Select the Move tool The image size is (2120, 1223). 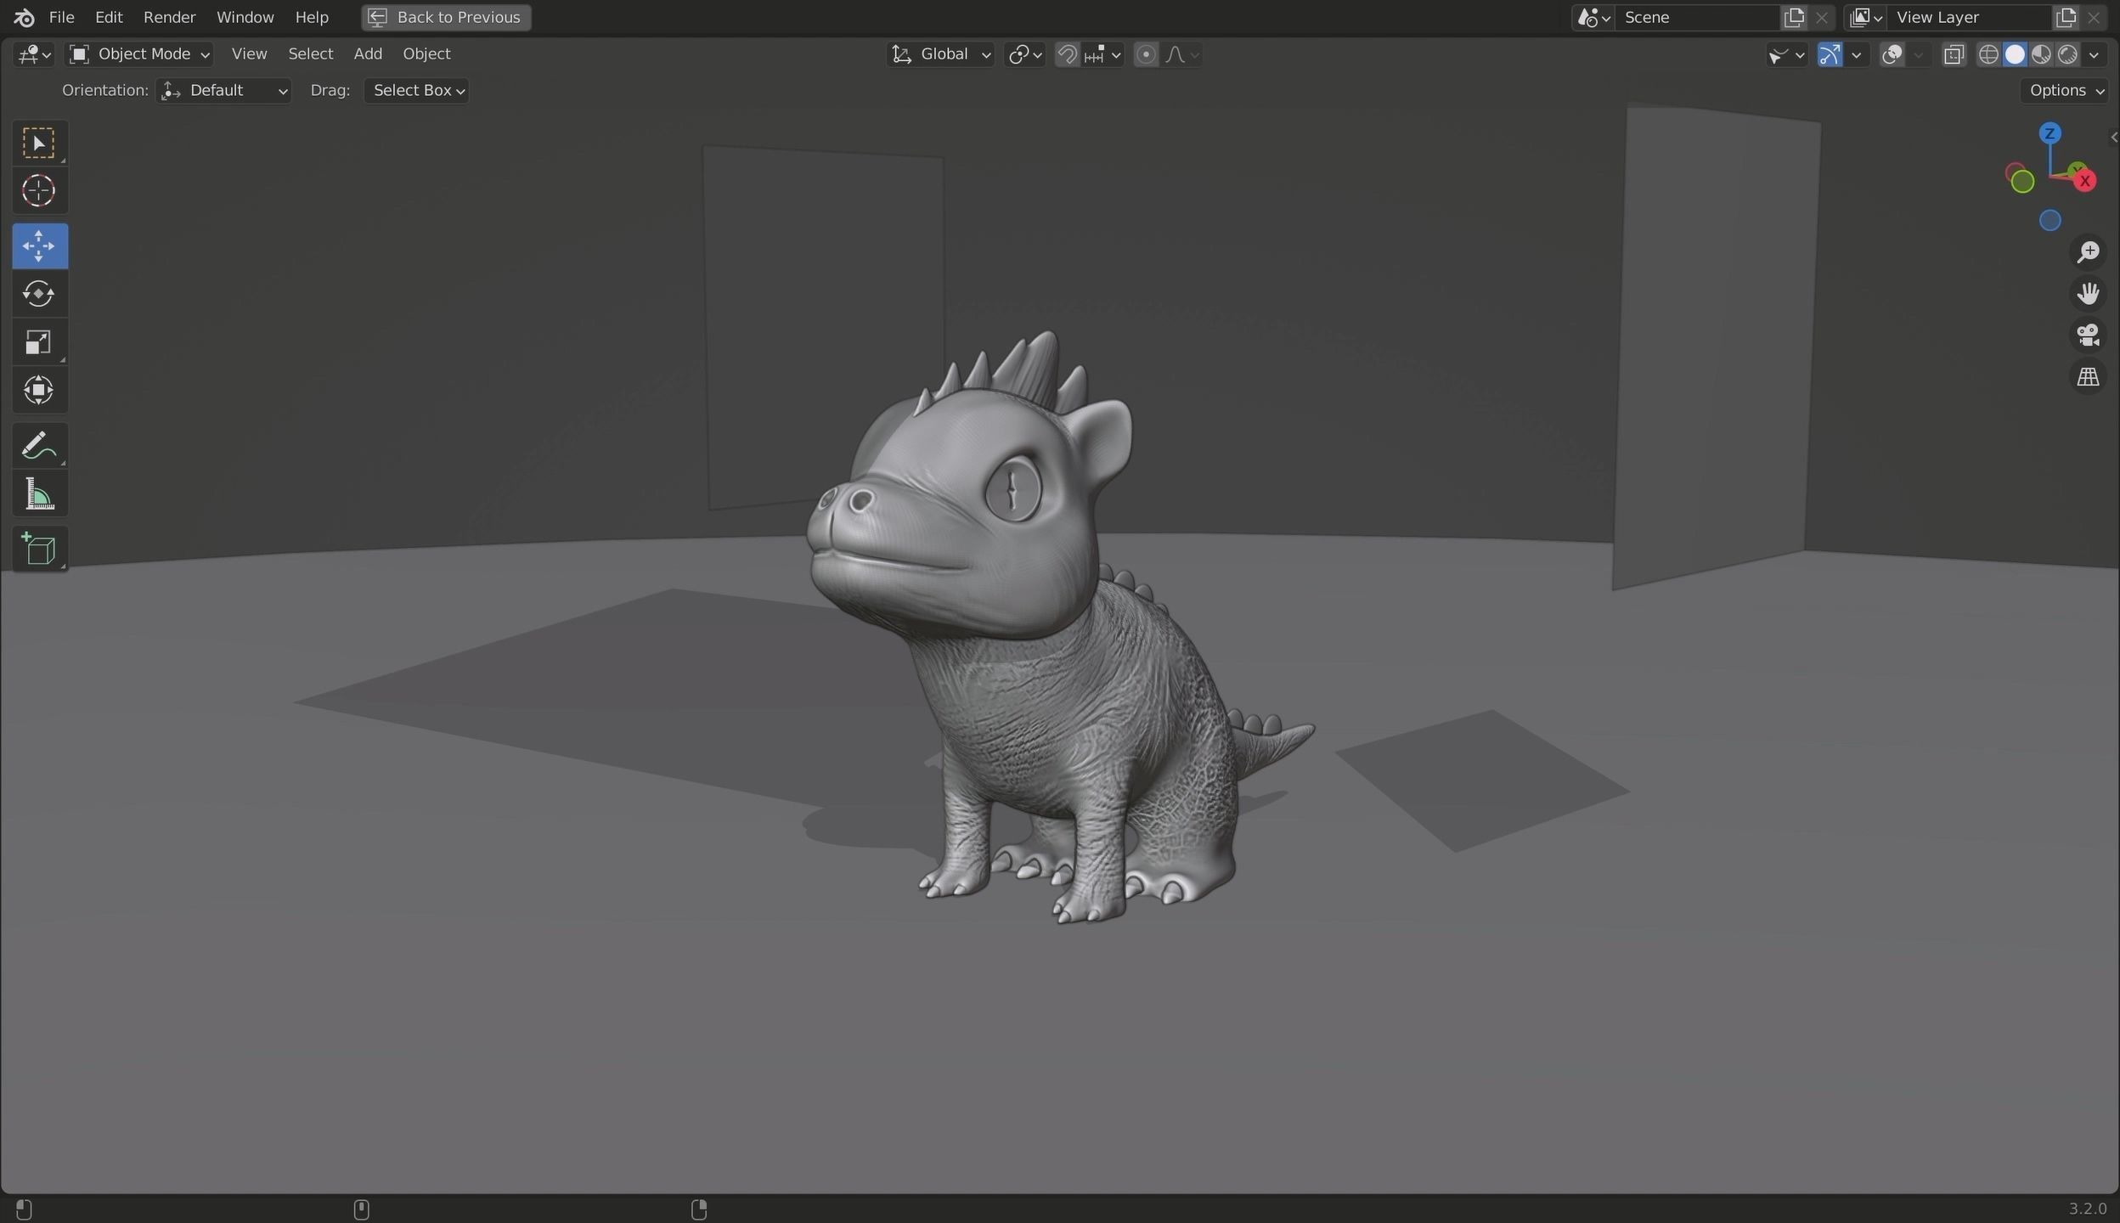click(x=39, y=246)
